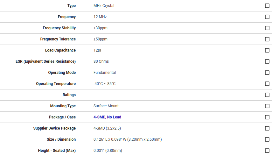Check the Type MHz Crystal checkbox
The width and height of the screenshot is (272, 156).
click(267, 6)
